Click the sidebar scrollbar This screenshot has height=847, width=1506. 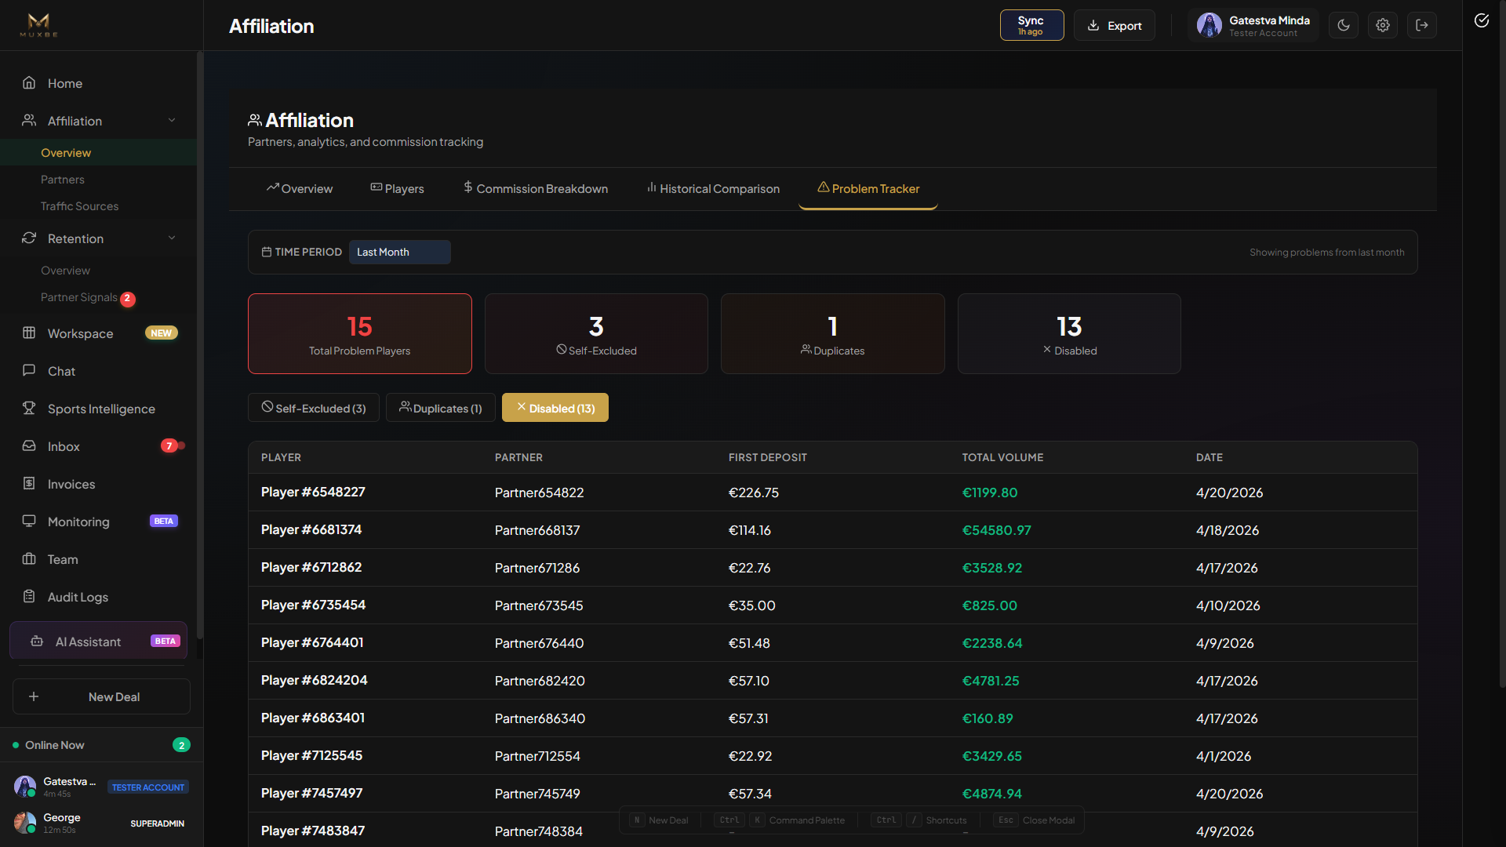[x=200, y=345]
